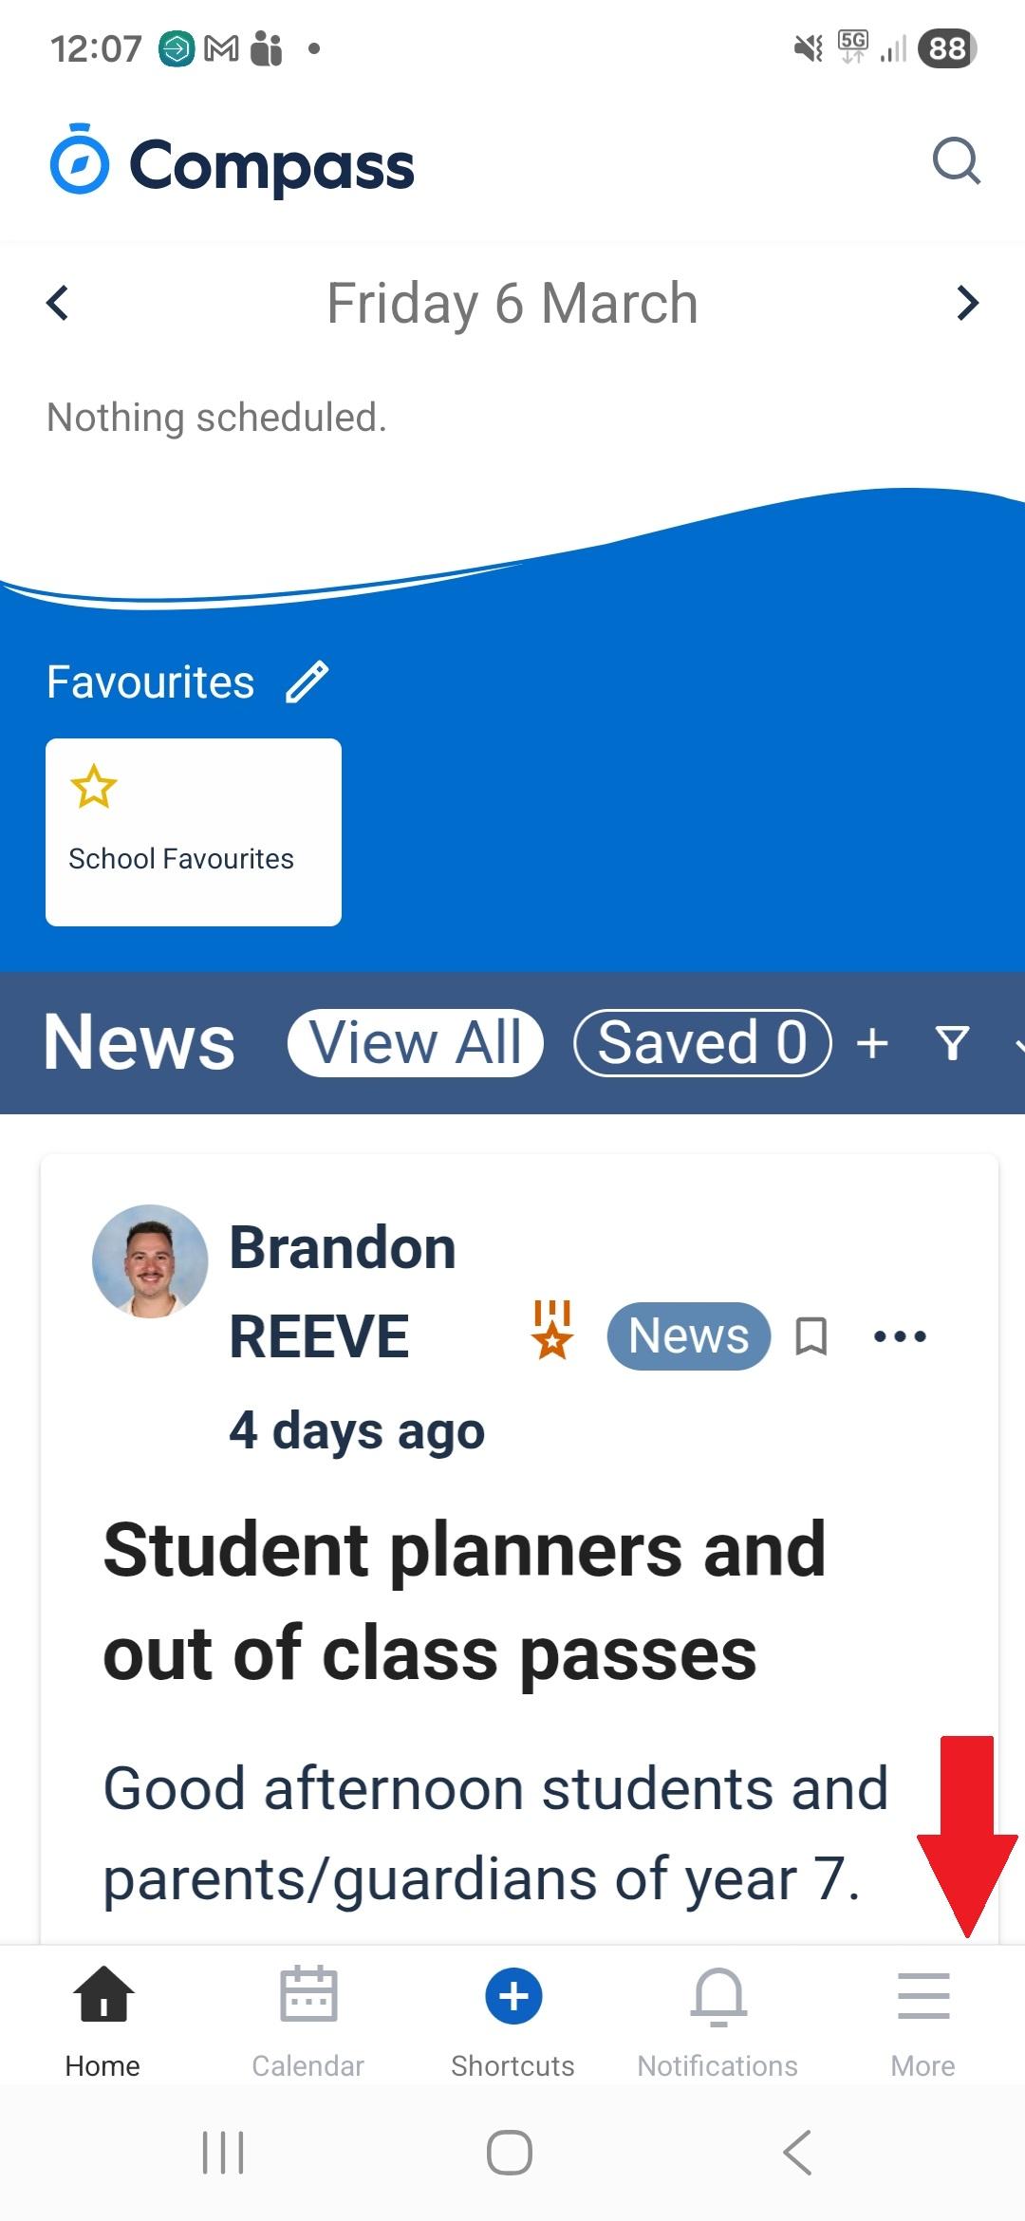Tap Brandon Reeve's profile photo
Screen dimensions: 1025x2221
[150, 1261]
